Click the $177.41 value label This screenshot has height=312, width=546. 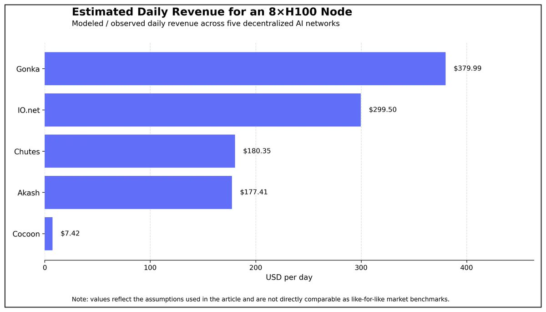coord(254,192)
